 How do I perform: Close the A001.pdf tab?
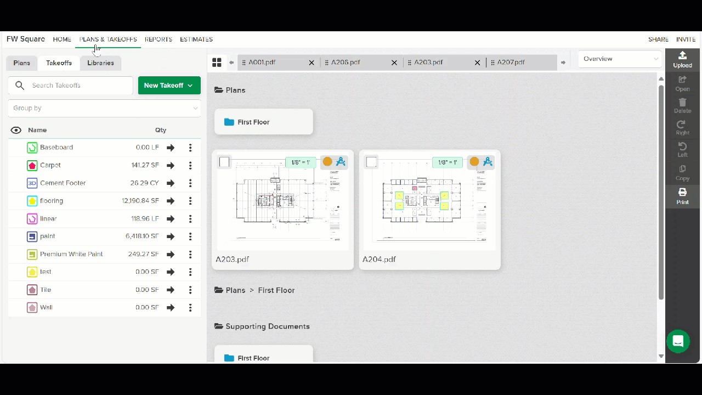312,63
